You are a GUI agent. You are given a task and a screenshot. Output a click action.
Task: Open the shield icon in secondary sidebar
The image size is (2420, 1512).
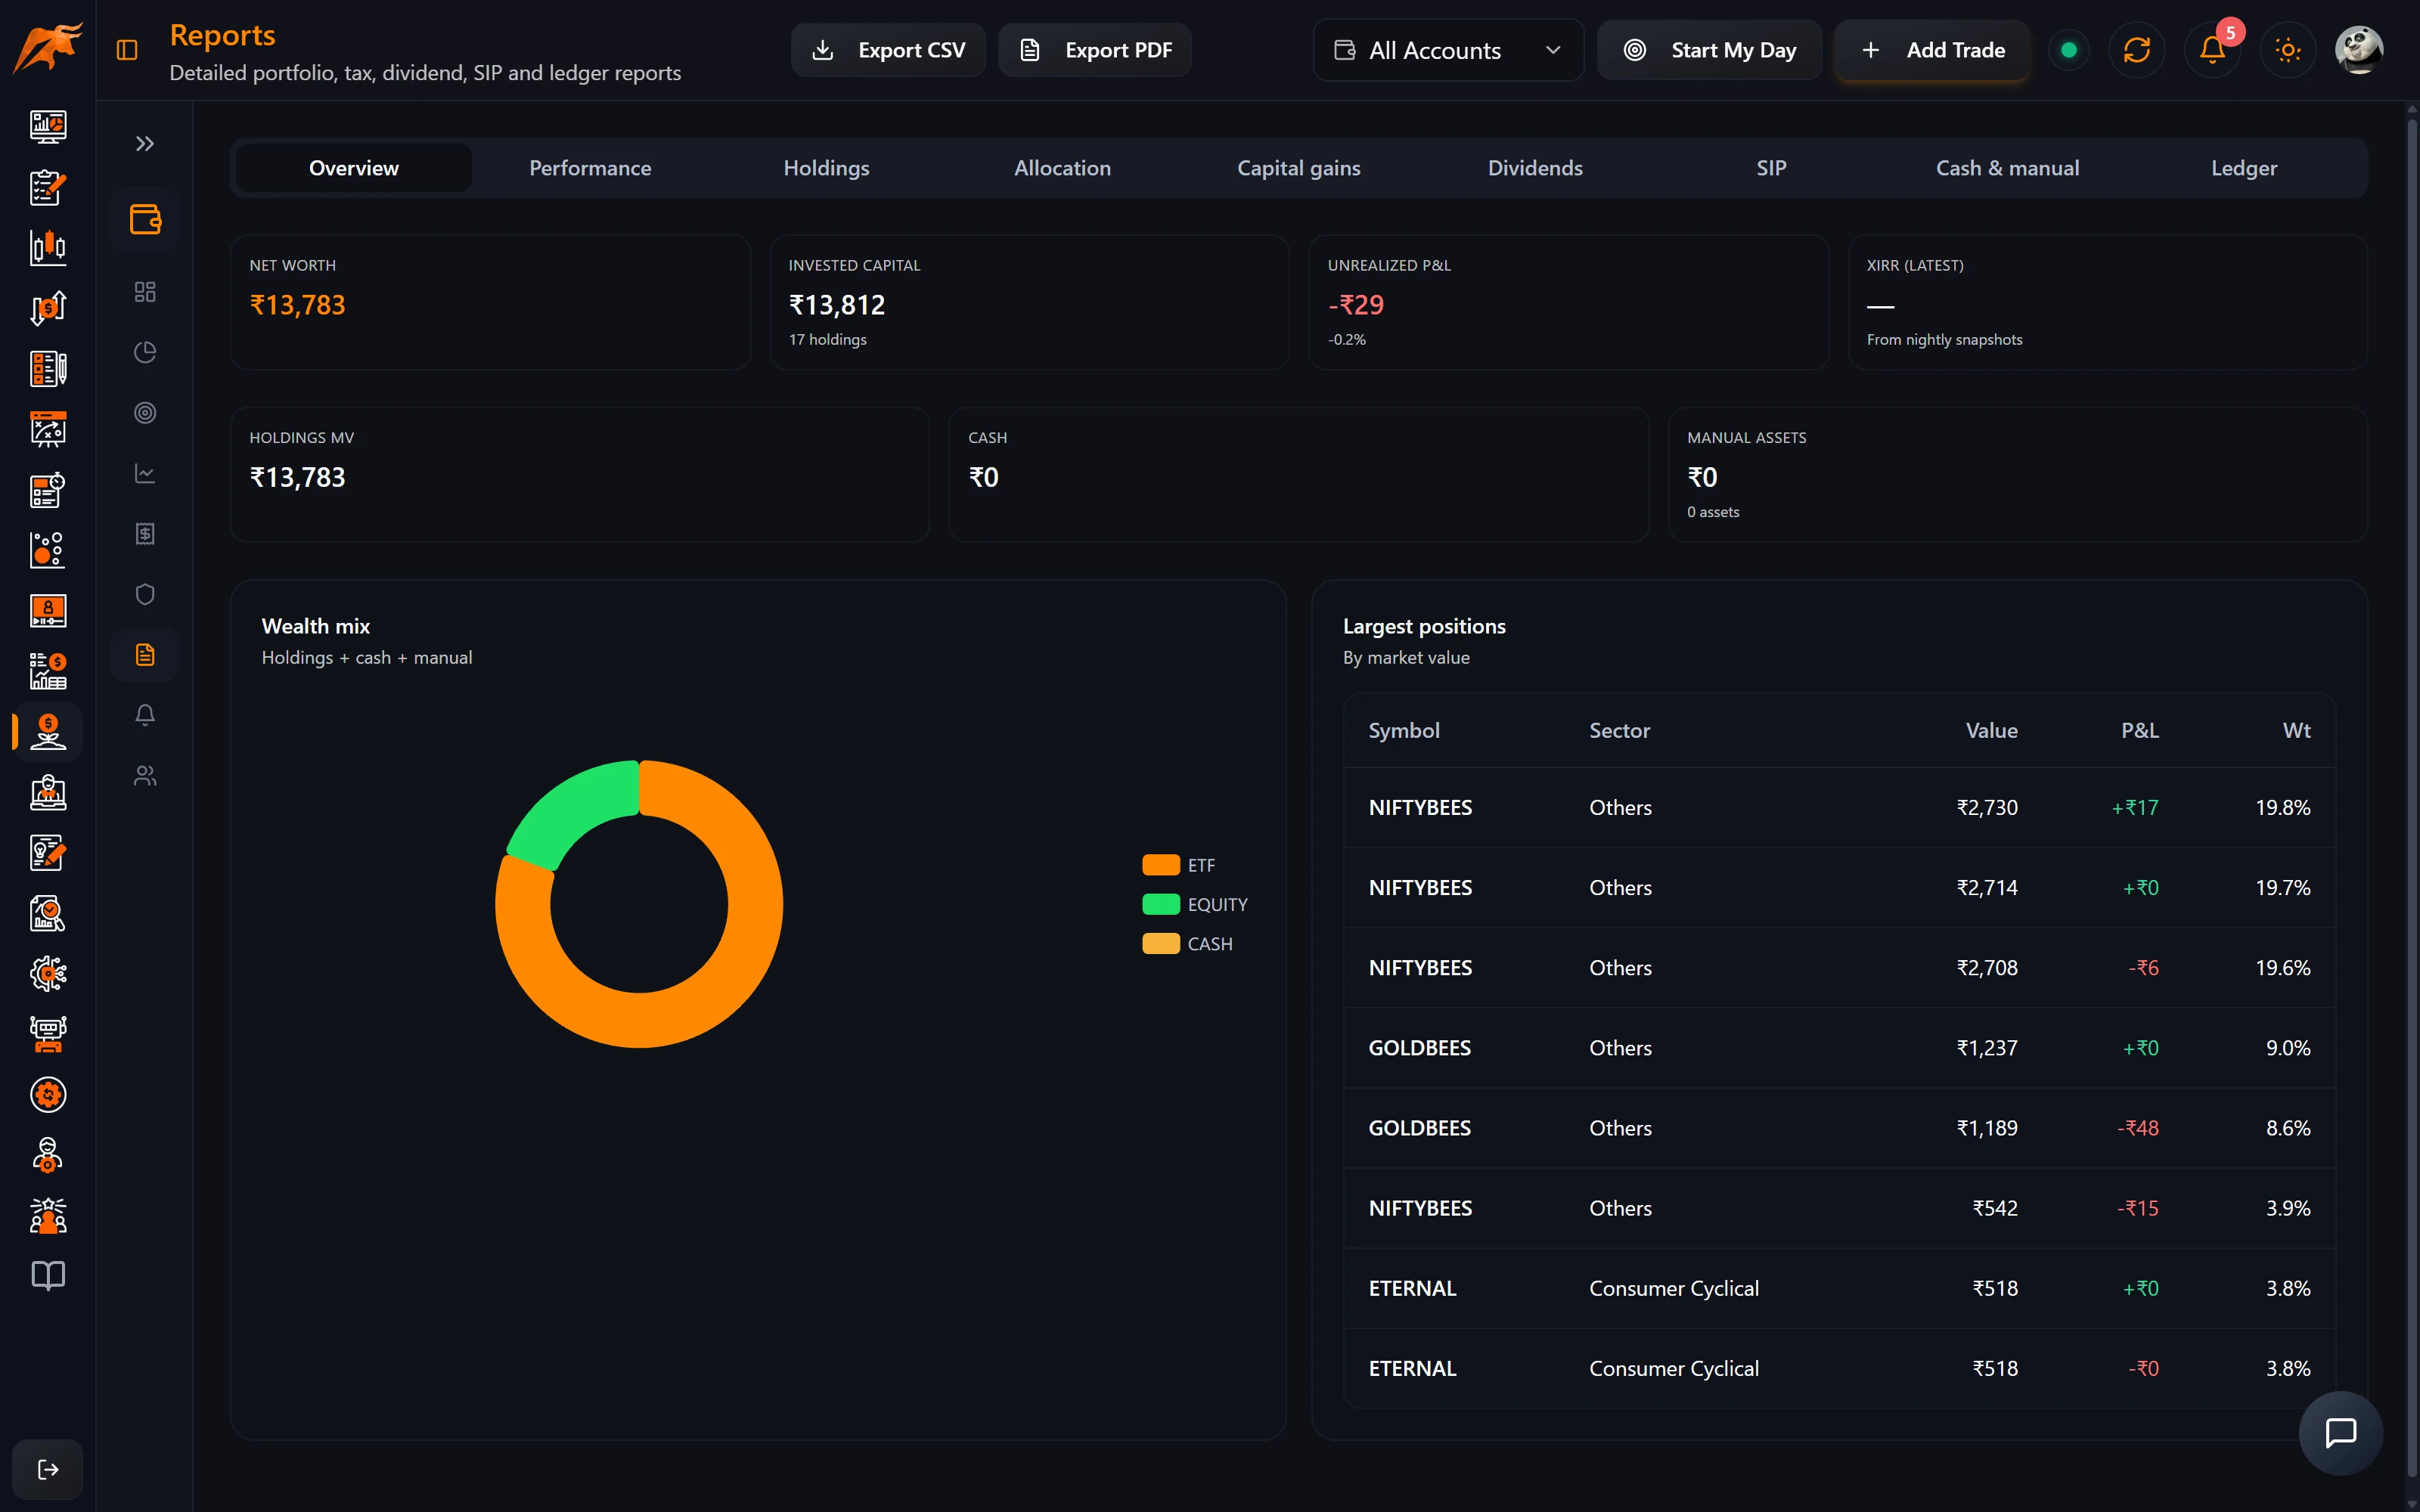[x=145, y=594]
